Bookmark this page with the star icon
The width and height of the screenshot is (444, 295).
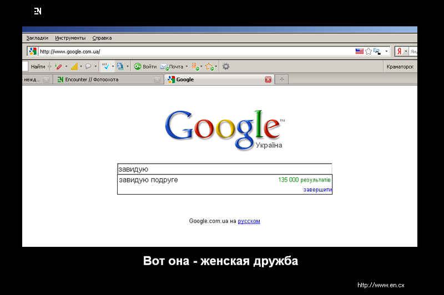pyautogui.click(x=368, y=51)
